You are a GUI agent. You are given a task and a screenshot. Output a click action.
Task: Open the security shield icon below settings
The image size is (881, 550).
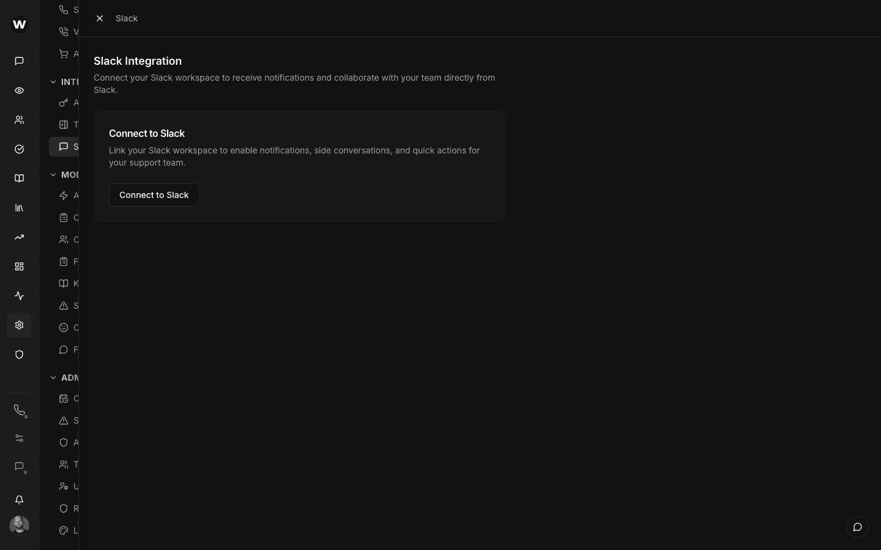(19, 354)
